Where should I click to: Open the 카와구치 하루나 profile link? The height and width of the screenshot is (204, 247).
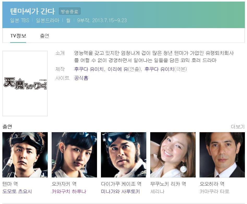point(69,192)
